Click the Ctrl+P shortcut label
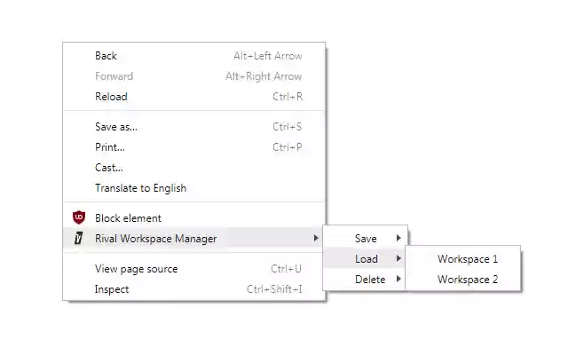The width and height of the screenshot is (568, 355). pyautogui.click(x=288, y=147)
